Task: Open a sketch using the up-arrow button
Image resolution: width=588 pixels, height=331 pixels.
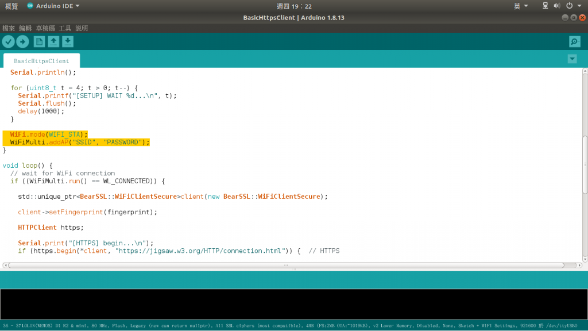Action: tap(53, 41)
